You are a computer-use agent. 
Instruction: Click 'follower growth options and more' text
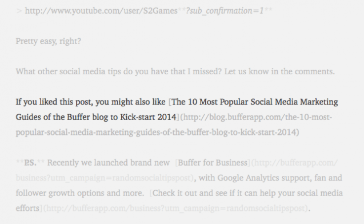(80, 193)
